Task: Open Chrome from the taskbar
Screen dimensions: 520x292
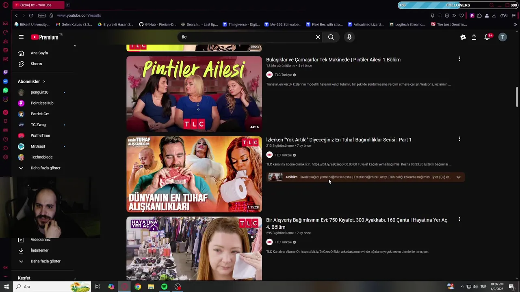Action: (x=138, y=287)
